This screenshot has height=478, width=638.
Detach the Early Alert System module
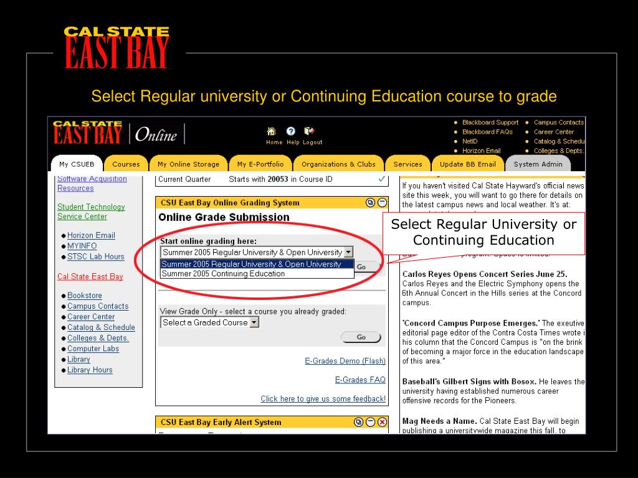pyautogui.click(x=358, y=422)
